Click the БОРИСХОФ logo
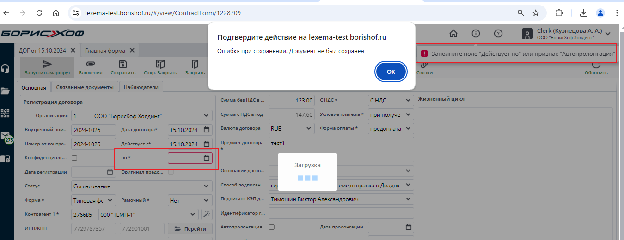The width and height of the screenshot is (624, 240). pos(42,33)
